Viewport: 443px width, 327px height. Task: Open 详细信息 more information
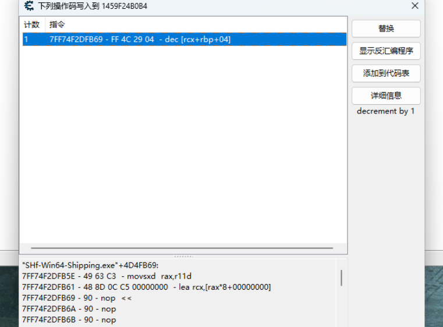coord(386,96)
